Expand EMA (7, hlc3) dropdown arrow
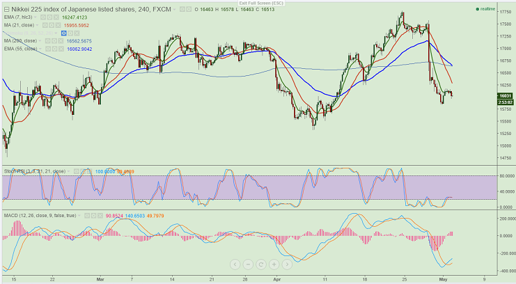The image size is (516, 284). tap(36, 17)
